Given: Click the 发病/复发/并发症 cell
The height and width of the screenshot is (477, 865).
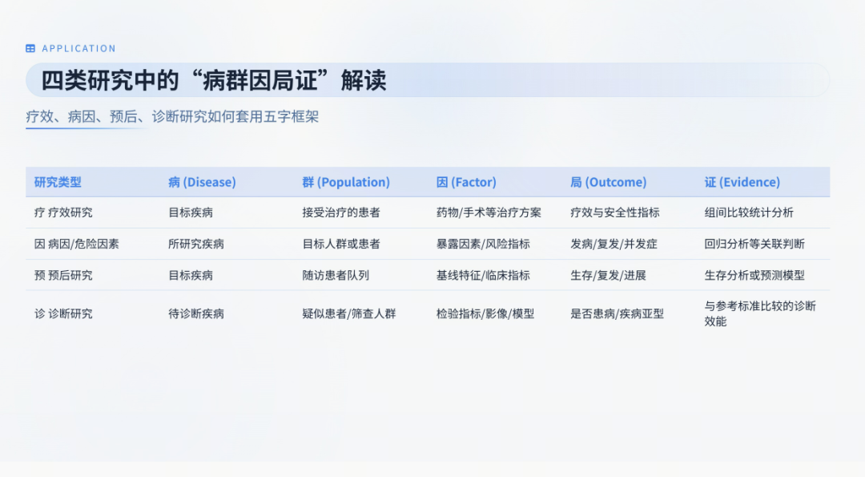Looking at the screenshot, I should pyautogui.click(x=614, y=244).
